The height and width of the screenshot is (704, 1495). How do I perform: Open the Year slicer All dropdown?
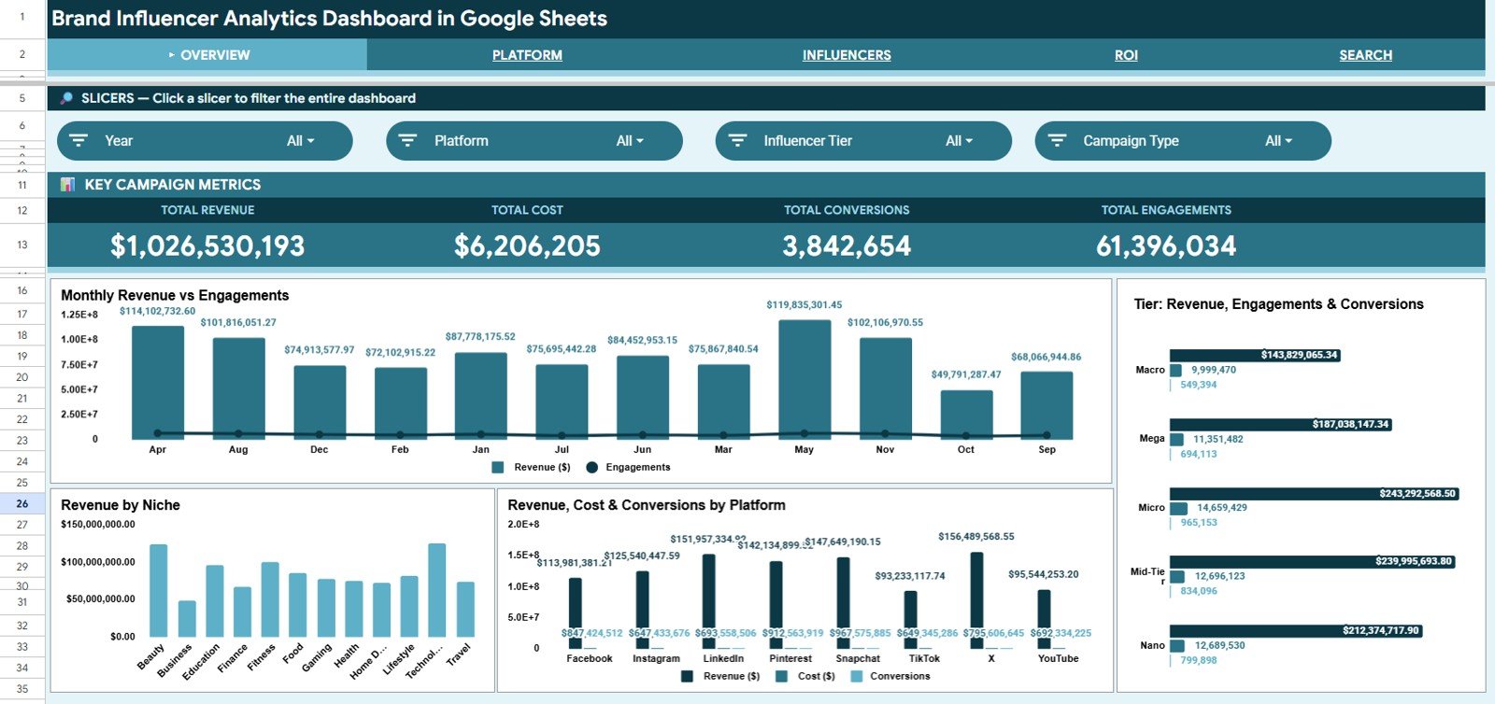coord(300,141)
